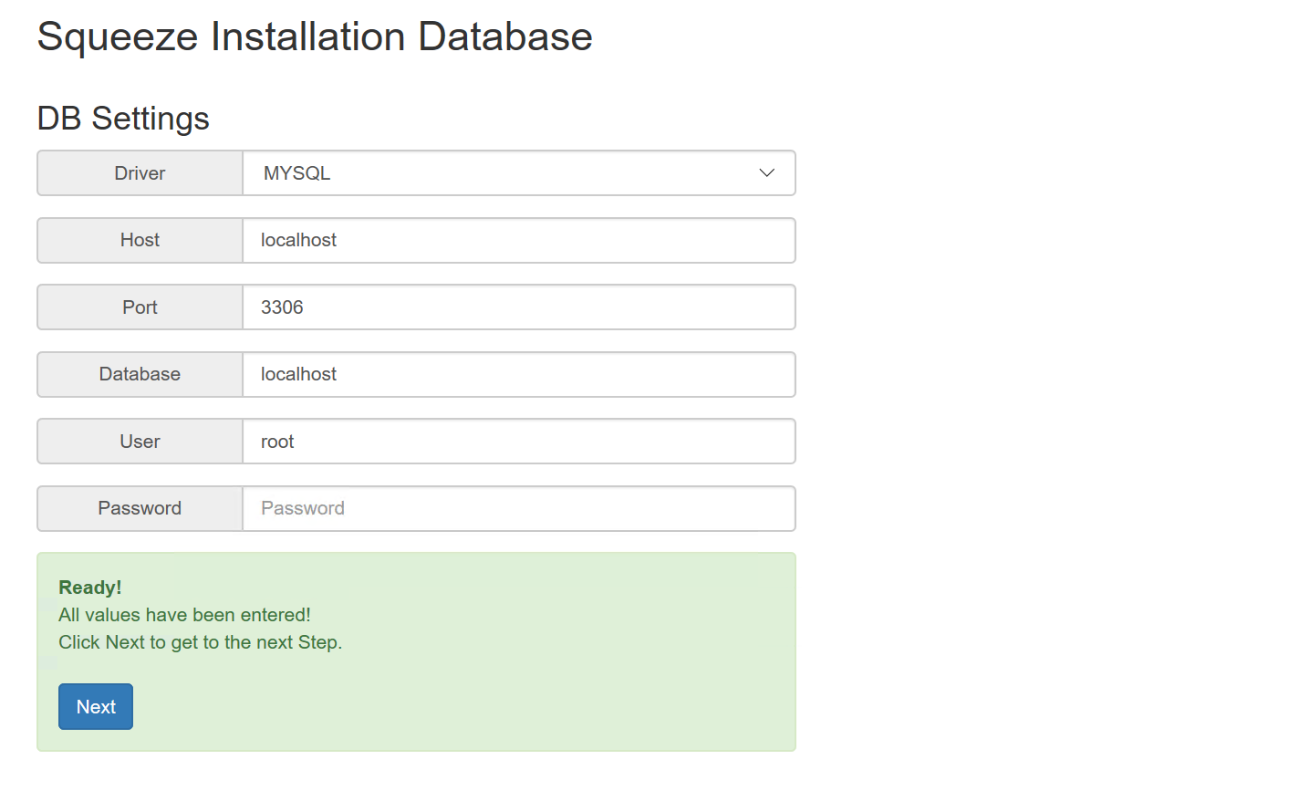
Task: Click the User field containing root
Action: [x=518, y=442]
